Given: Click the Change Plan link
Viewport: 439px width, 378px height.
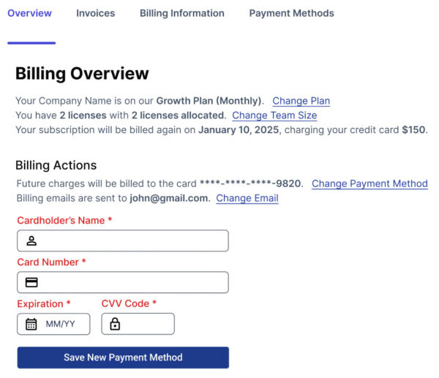Looking at the screenshot, I should click(301, 101).
